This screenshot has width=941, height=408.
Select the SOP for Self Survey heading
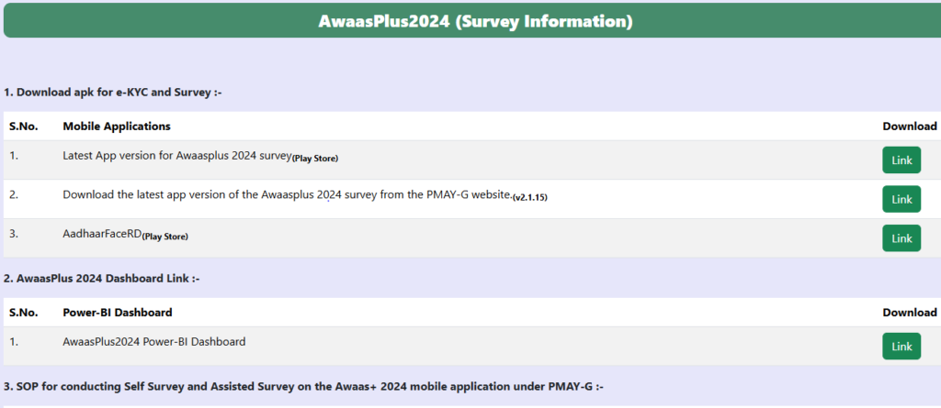[x=305, y=387]
